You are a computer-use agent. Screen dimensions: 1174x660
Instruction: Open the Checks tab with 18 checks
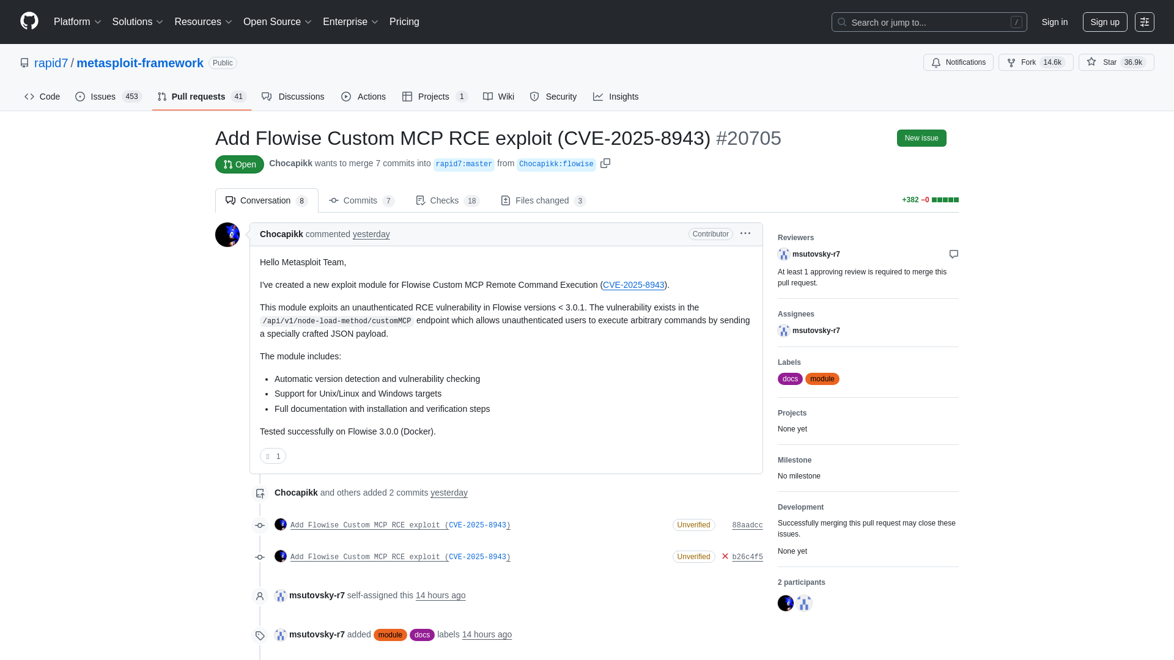click(x=446, y=200)
